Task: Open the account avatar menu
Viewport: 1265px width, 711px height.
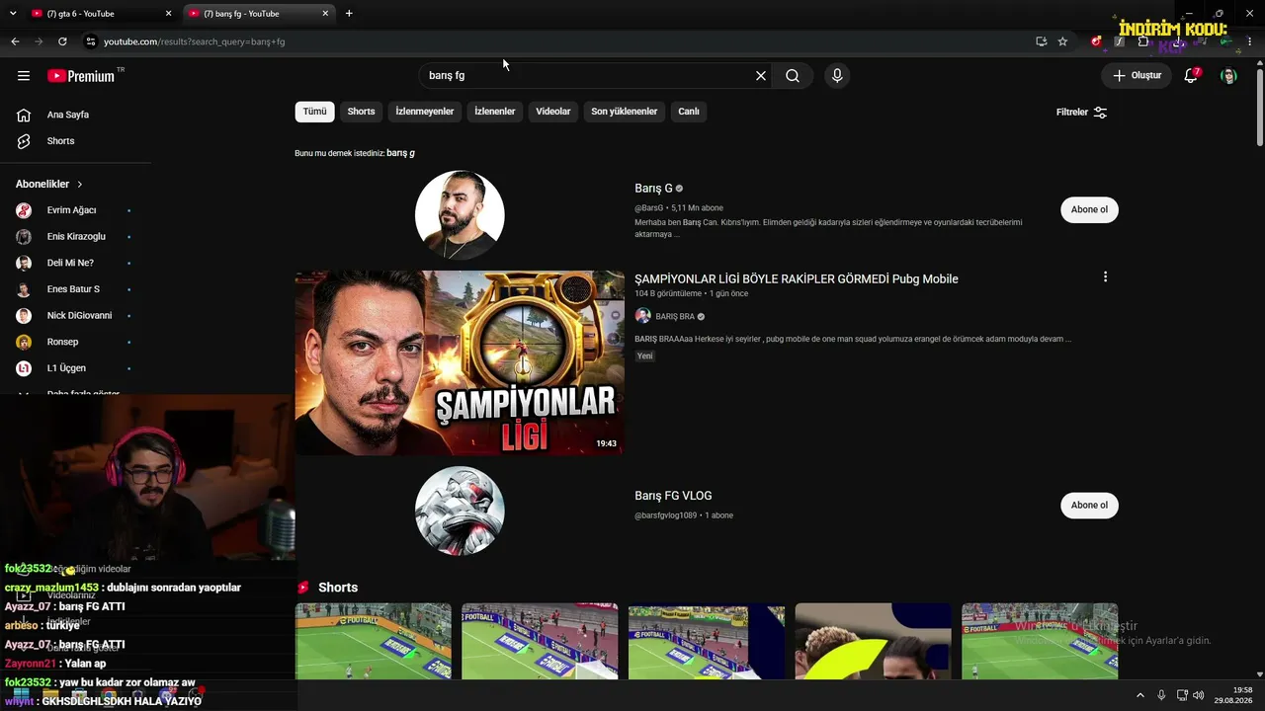Action: coord(1228,76)
